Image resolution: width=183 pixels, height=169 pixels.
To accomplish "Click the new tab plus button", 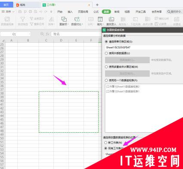I will 97,5.
